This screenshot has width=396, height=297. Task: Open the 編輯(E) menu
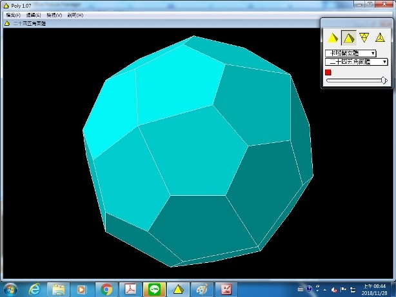(x=34, y=15)
